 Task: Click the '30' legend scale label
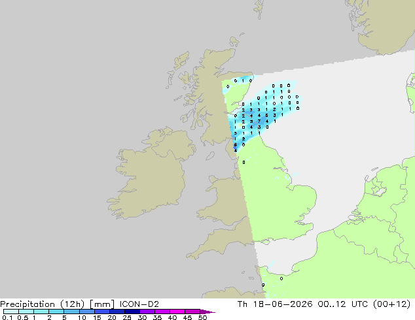(142, 317)
